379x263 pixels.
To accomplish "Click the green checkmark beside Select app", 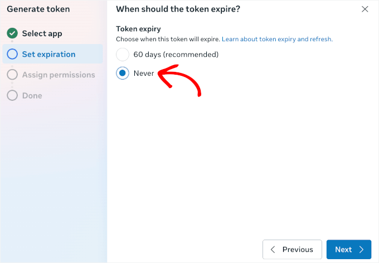I will pos(12,33).
